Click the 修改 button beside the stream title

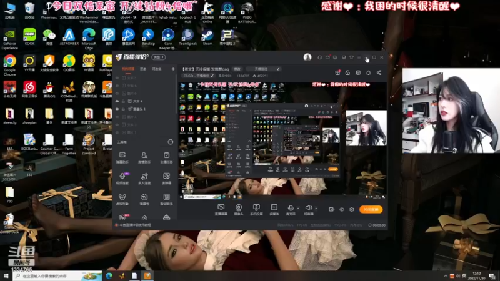click(x=237, y=69)
